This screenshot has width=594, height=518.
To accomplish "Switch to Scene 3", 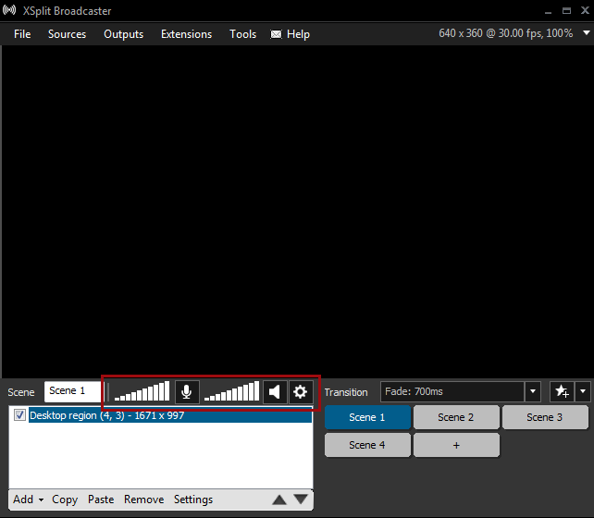I will [x=545, y=417].
